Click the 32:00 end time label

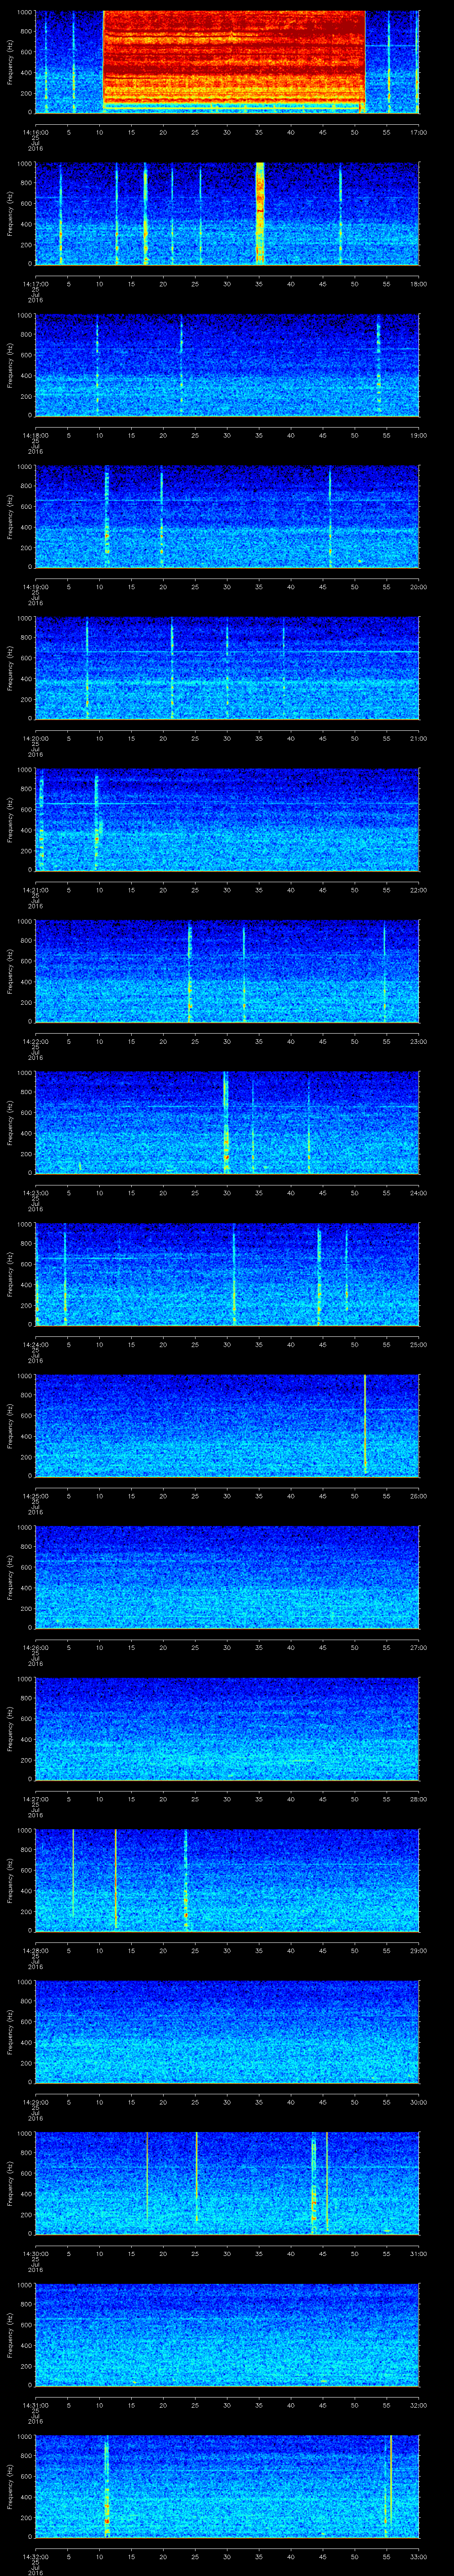coord(418,2405)
